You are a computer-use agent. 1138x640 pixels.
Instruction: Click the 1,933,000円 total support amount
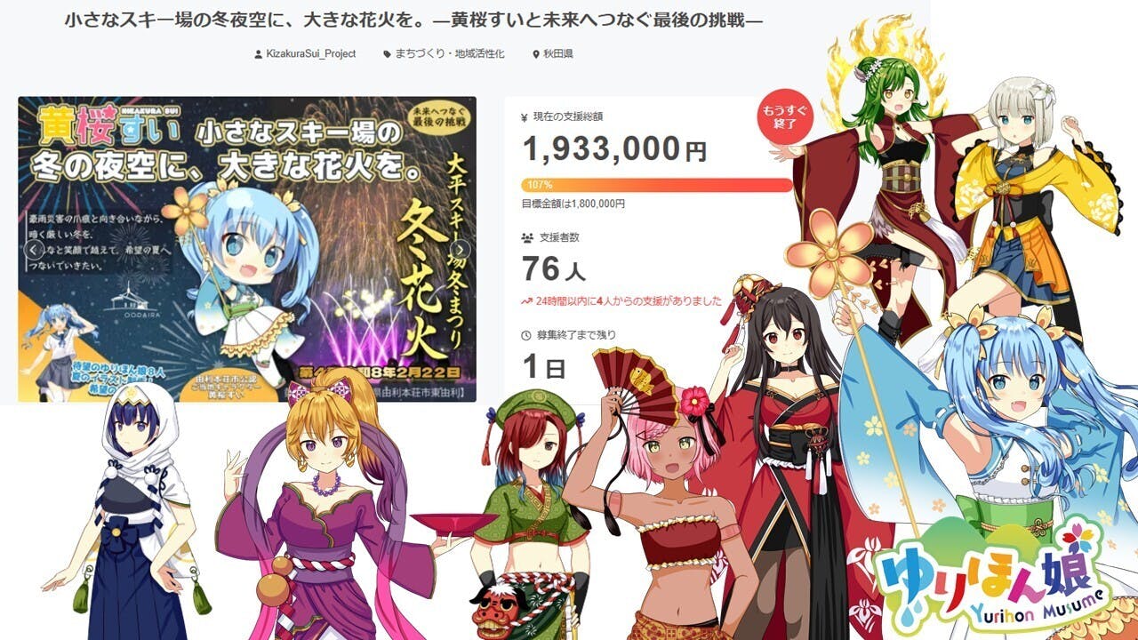click(614, 149)
